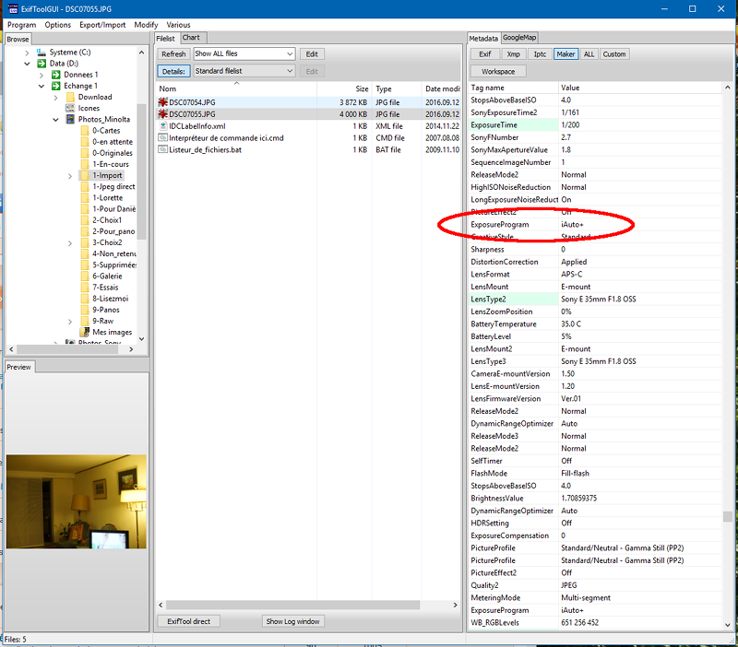Select the 8-Lisezmoi folder
Viewport: 738px width, 647px height.
pyautogui.click(x=111, y=299)
